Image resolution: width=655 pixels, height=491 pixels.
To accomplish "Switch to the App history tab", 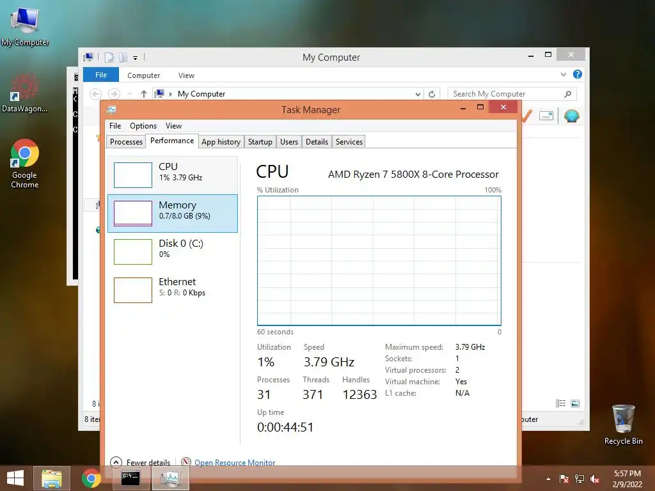I will pyautogui.click(x=221, y=142).
